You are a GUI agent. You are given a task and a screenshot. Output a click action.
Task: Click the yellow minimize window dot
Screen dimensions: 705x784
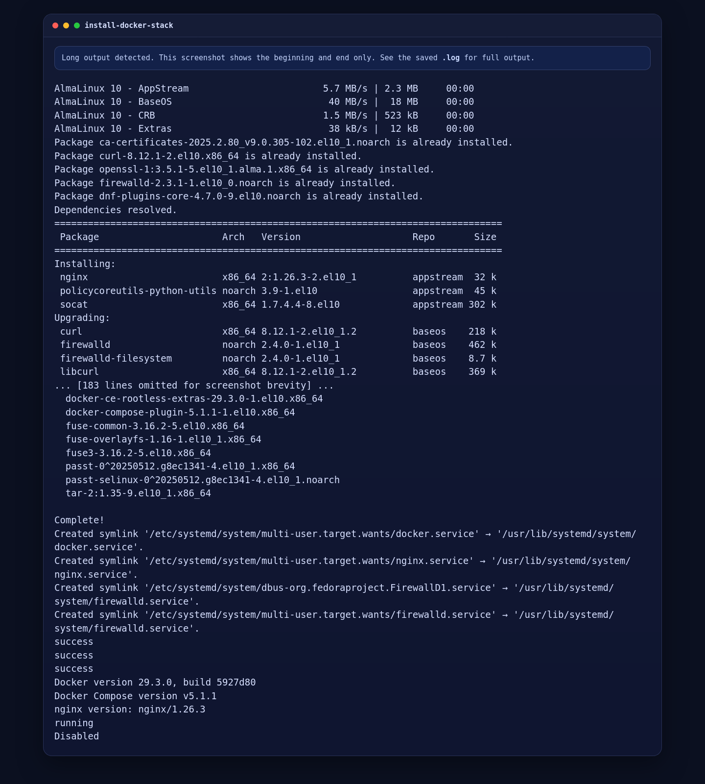[66, 25]
